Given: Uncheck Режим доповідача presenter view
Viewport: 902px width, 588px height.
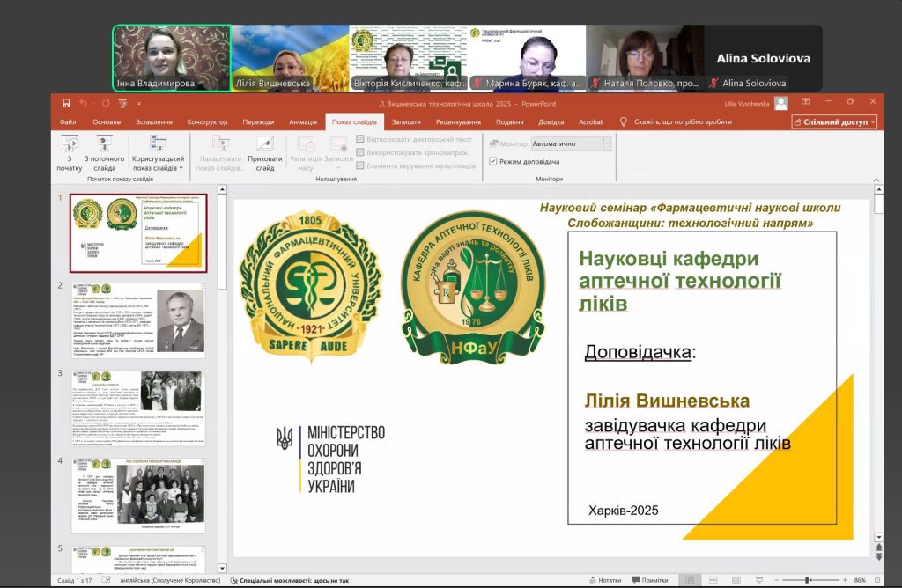Looking at the screenshot, I should click(493, 161).
